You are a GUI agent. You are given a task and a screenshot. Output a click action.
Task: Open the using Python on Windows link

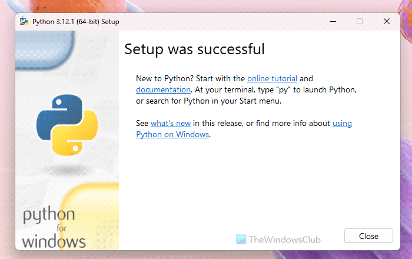point(172,134)
